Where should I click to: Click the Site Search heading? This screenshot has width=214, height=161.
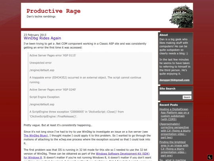click(x=167, y=89)
